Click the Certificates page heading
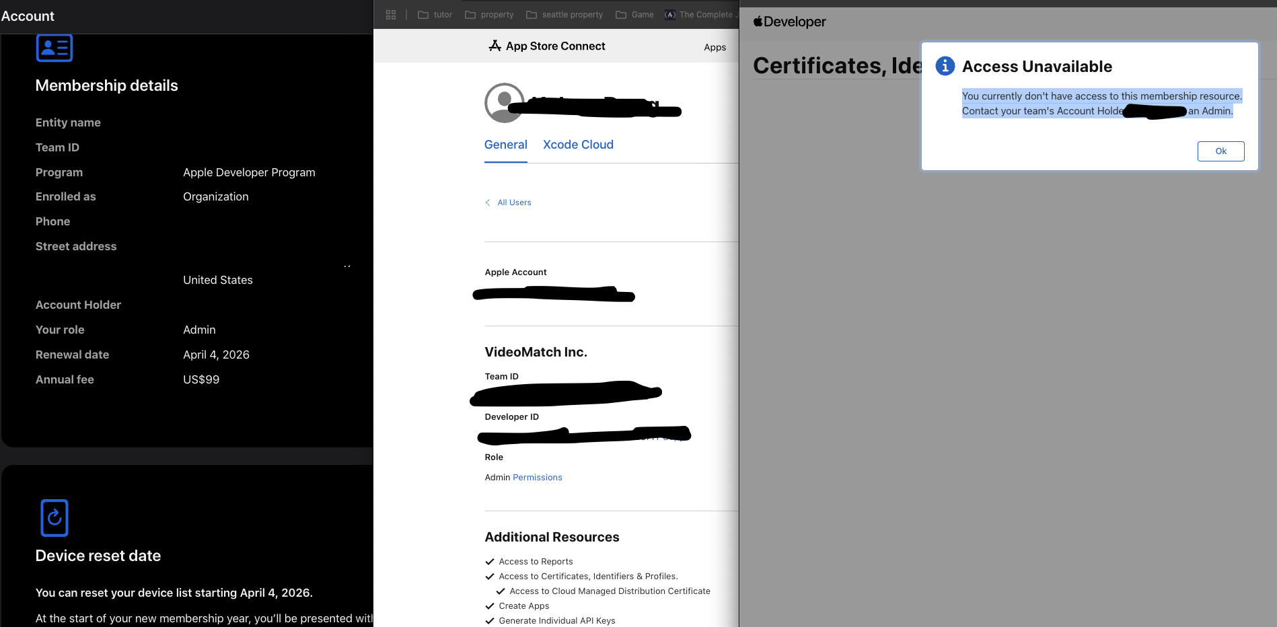1277x627 pixels. [x=838, y=65]
